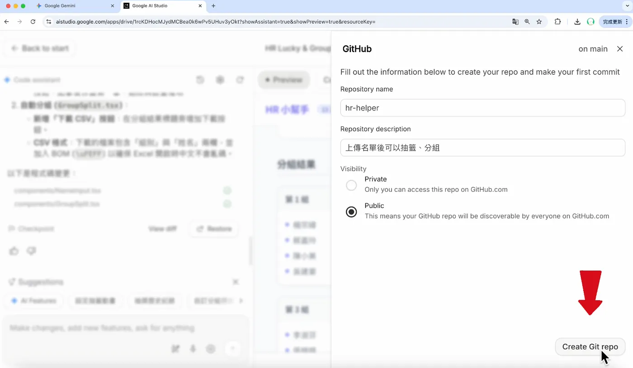
Task: Select the Private visibility radio button
Action: pos(351,185)
